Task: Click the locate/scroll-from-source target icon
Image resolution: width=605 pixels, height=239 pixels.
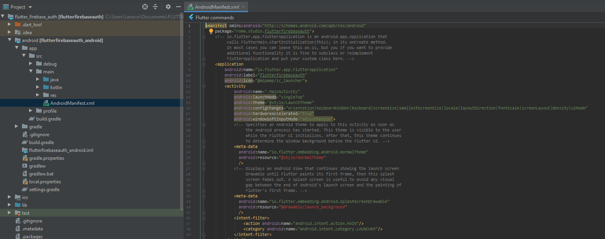Action: 145,7
